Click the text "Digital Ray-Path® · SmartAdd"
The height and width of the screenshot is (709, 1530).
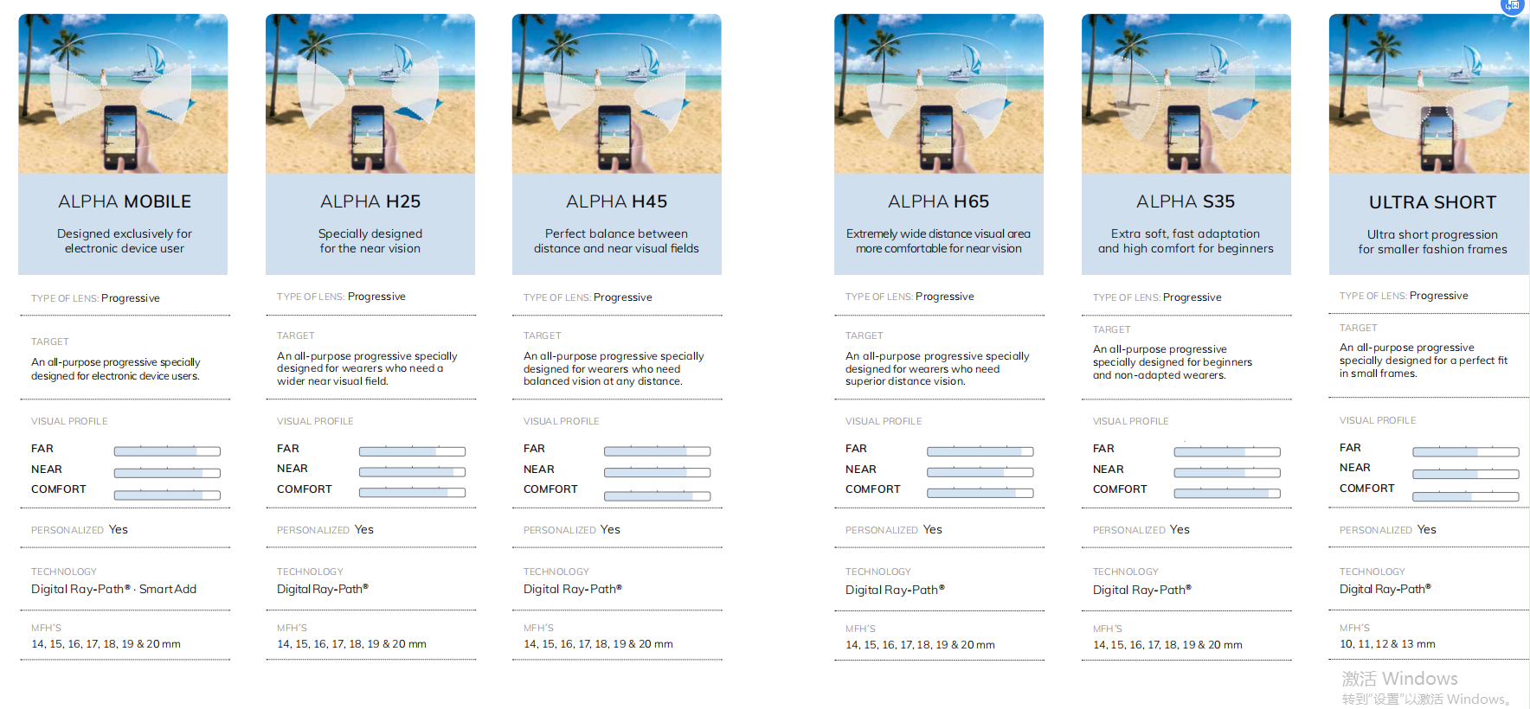click(114, 589)
